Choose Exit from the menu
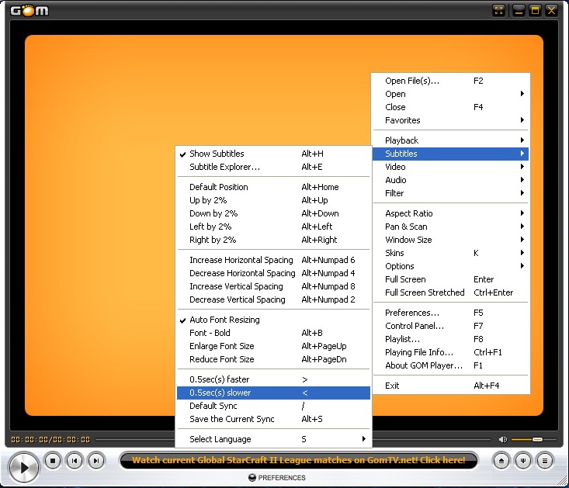Screen dimensions: 569x488 pyautogui.click(x=450, y=386)
